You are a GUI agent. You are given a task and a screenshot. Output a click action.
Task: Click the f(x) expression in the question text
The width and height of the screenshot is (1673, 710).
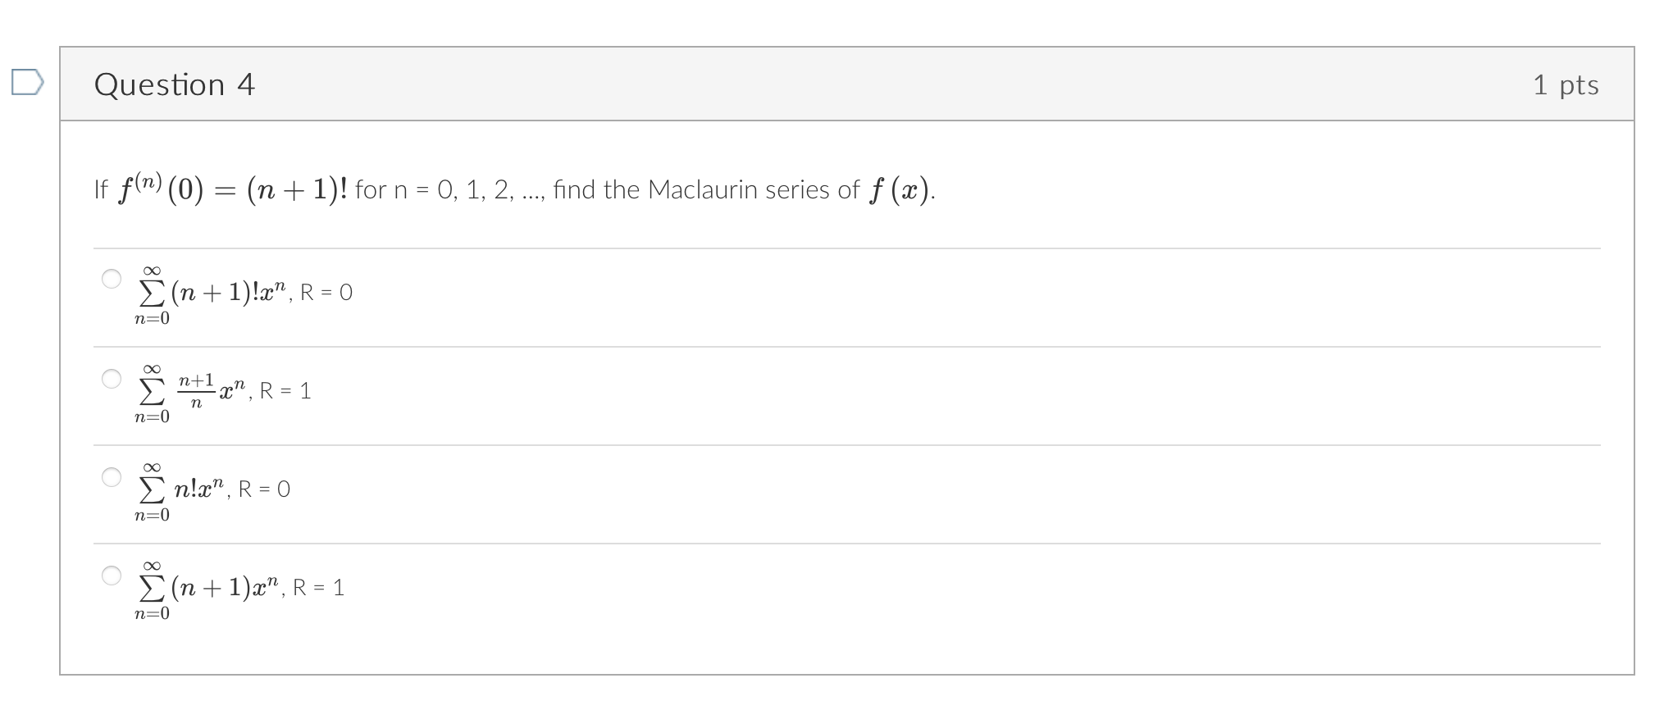(900, 189)
